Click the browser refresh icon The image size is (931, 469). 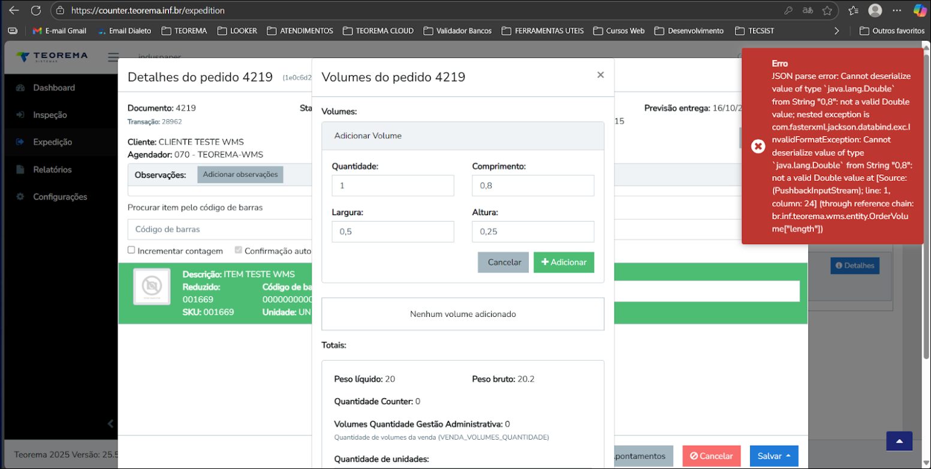[x=35, y=10]
